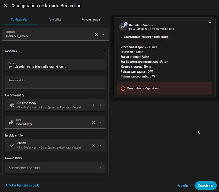This screenshot has height=192, width=219.
Task: Switch to the Visibilité tab
Action: pyautogui.click(x=55, y=20)
